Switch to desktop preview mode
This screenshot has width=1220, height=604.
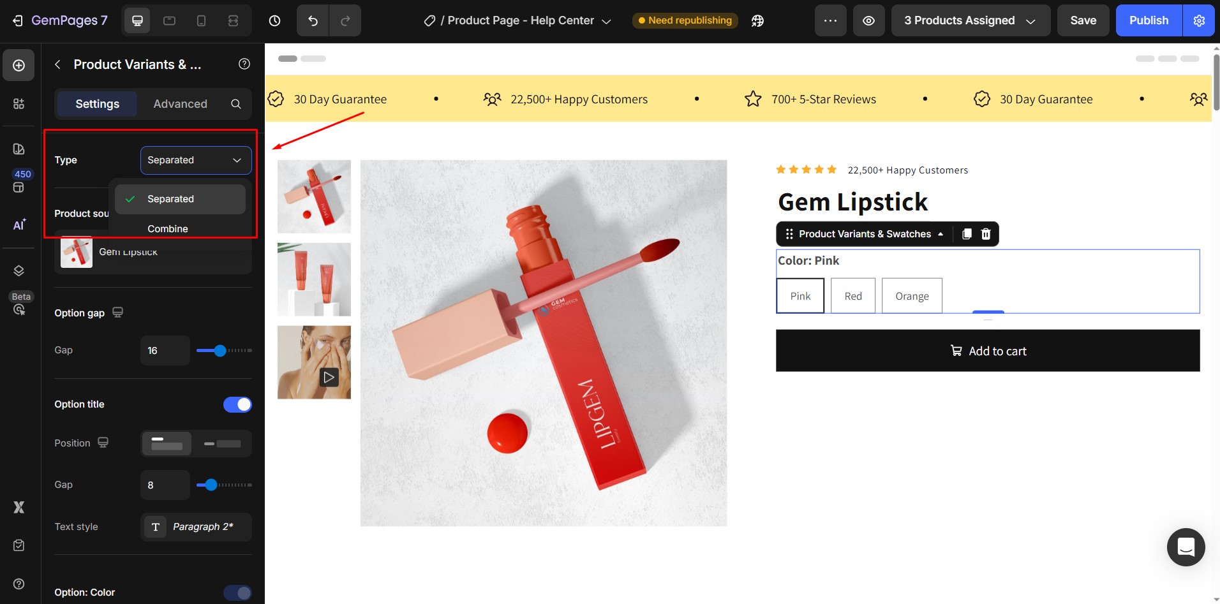[x=137, y=20]
